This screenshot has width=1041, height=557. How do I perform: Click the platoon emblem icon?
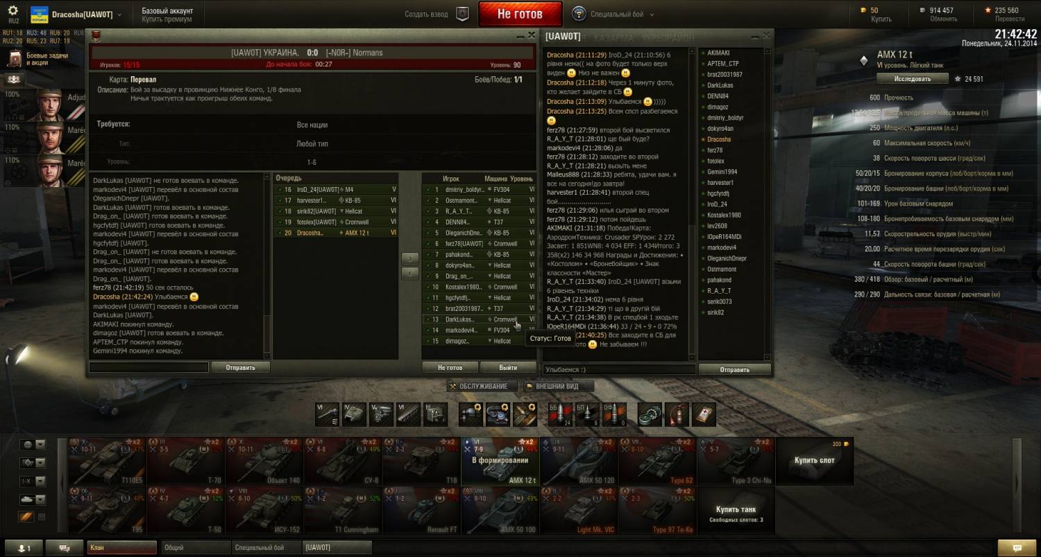coord(463,14)
